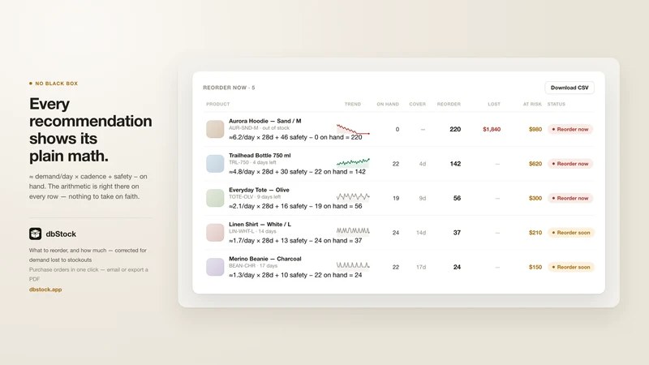649x365 pixels.
Task: Click the Merino Beanie formula ending = 24
Action: tap(295, 275)
